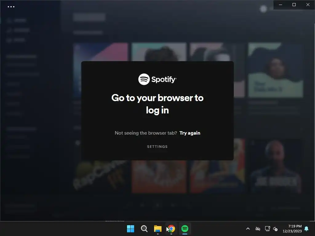315x236 pixels.
Task: Click muted volume tray icon
Action: tap(275, 229)
